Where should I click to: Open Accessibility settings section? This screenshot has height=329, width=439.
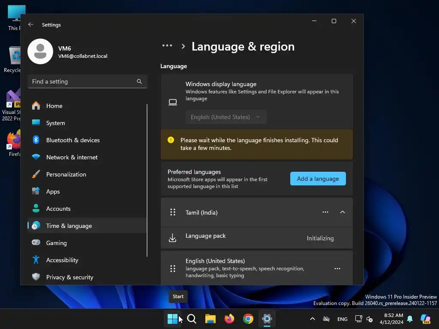click(87, 260)
